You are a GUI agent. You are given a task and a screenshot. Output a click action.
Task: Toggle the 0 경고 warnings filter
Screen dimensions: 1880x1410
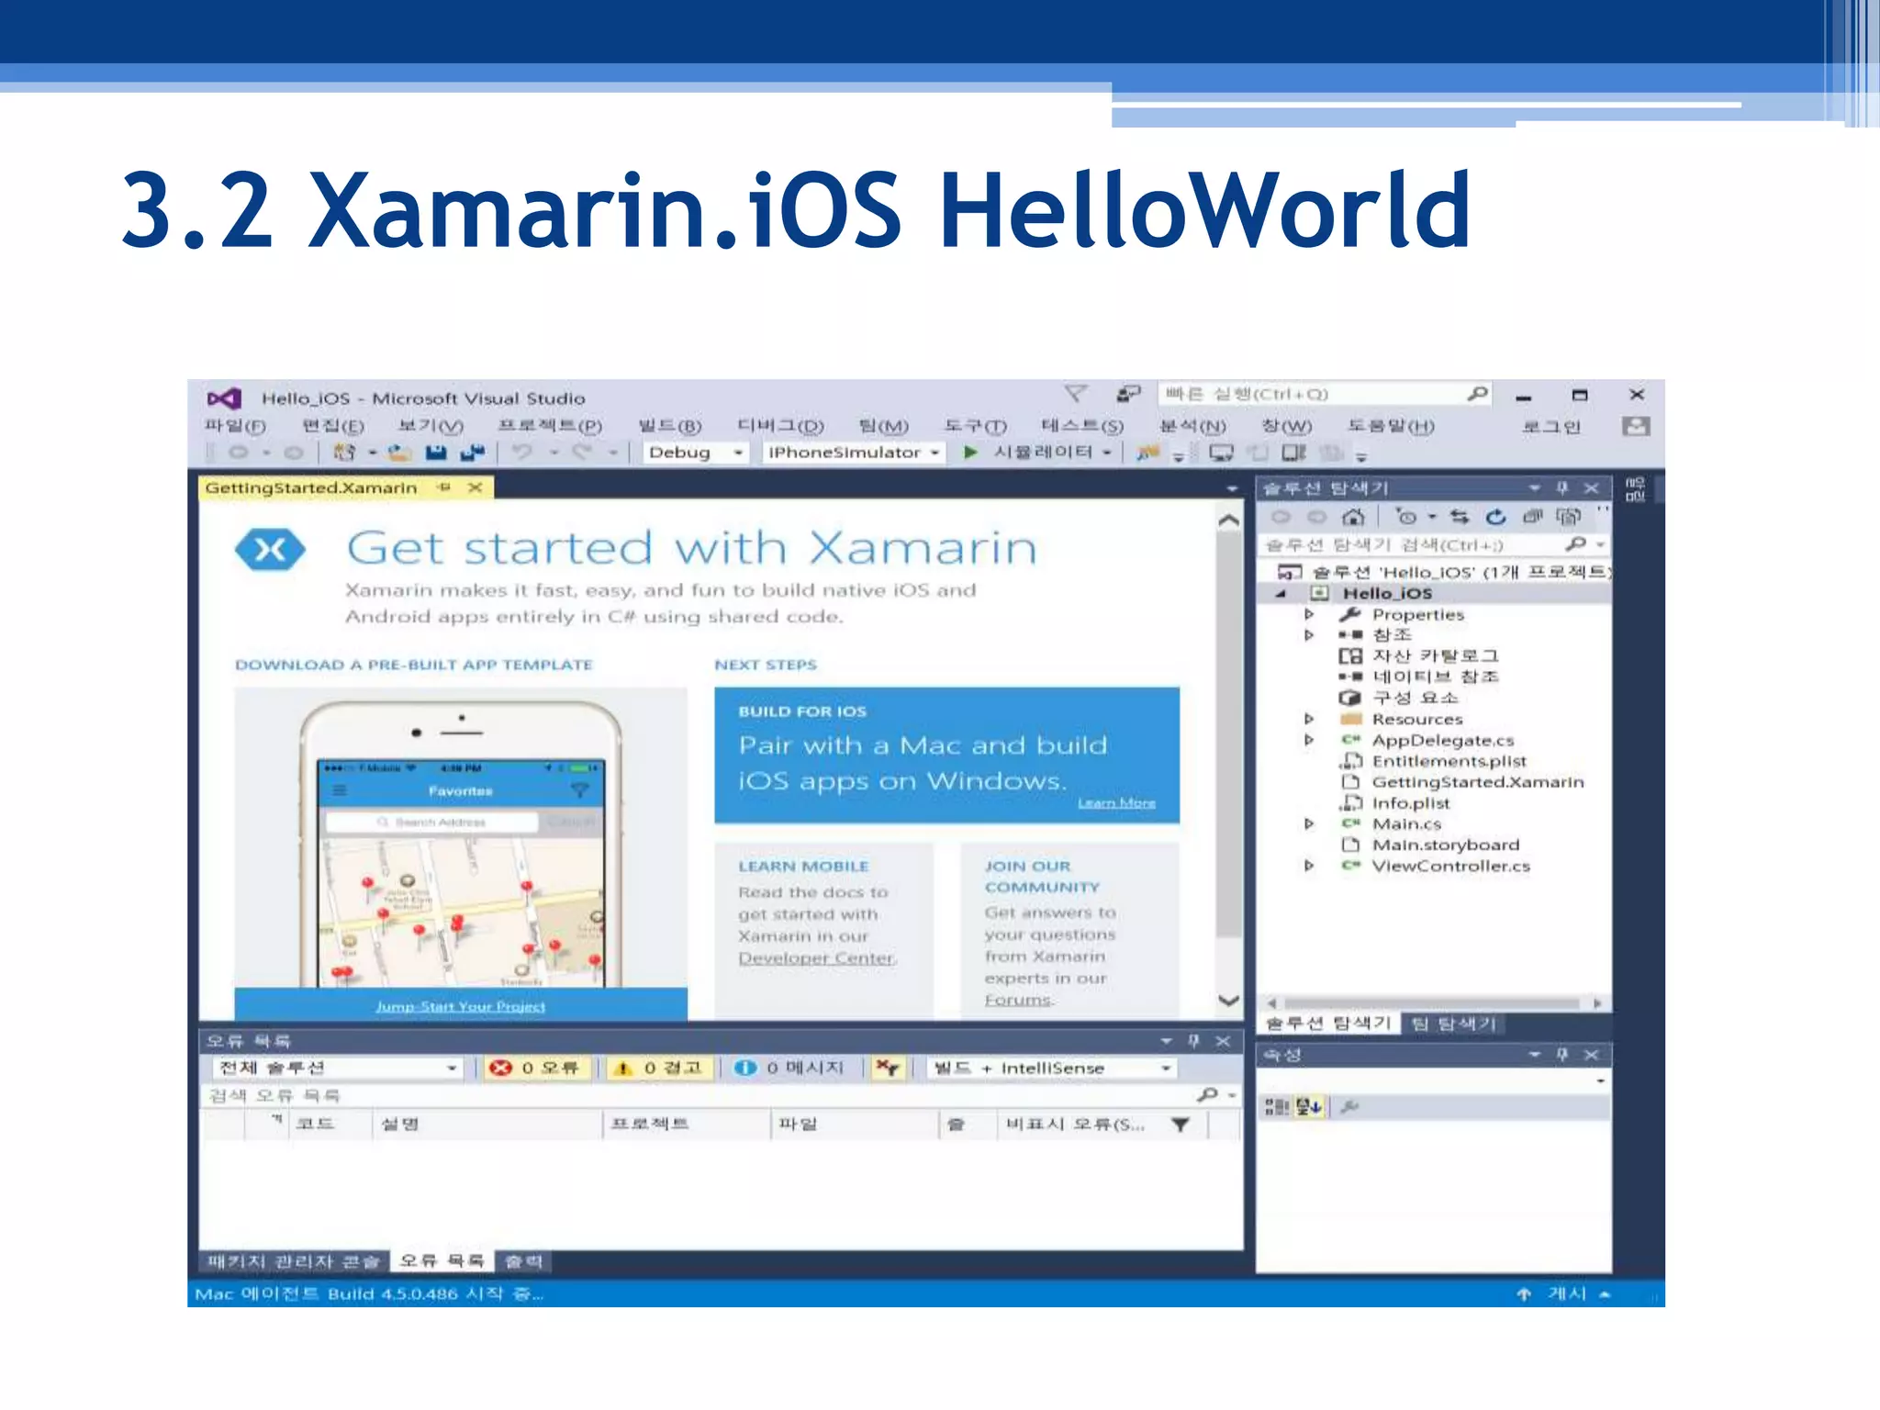coord(661,1068)
